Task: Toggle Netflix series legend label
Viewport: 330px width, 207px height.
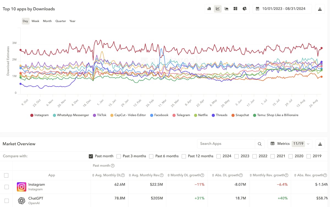Action: (x=203, y=115)
